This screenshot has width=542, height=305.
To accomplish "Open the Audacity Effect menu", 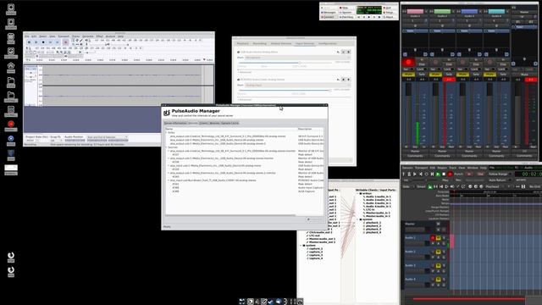I will click(x=100, y=36).
